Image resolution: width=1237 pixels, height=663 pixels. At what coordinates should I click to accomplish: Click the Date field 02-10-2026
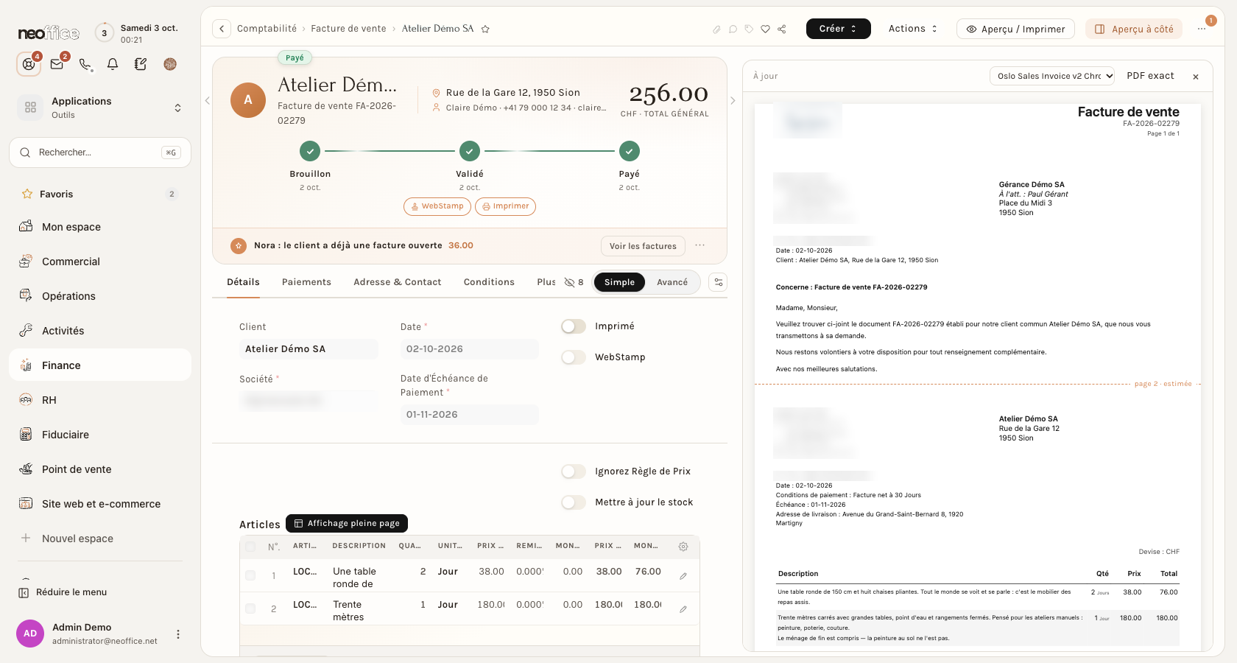[x=470, y=349]
